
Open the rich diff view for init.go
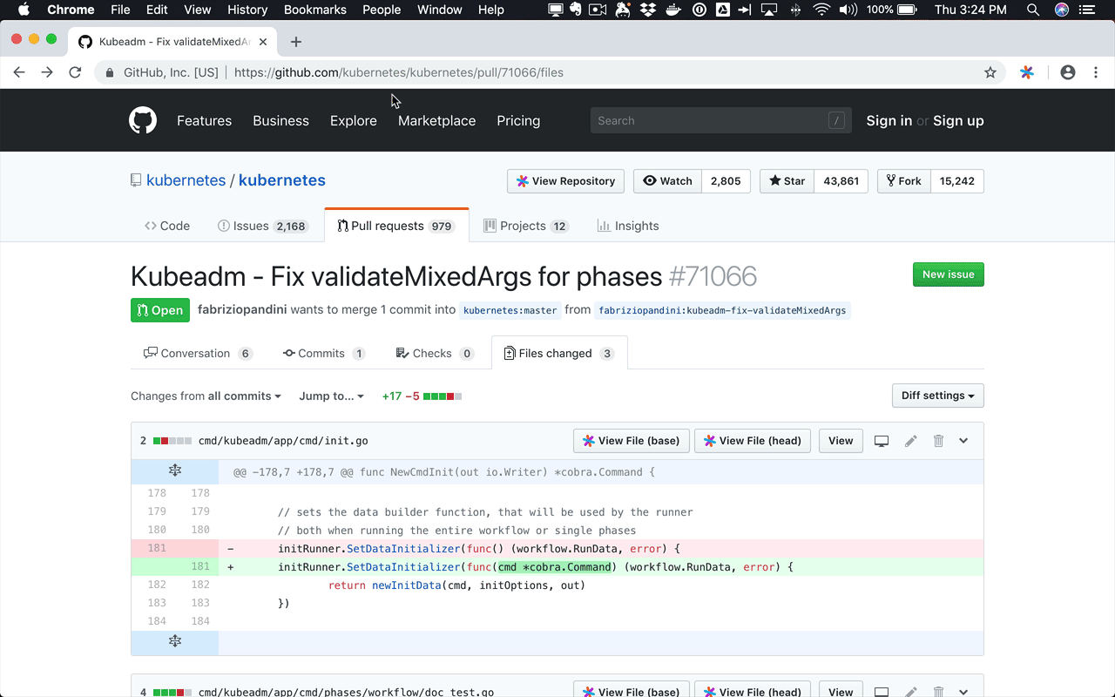pos(881,441)
